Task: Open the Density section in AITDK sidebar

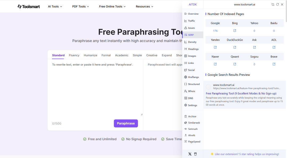Action: [x=193, y=42]
